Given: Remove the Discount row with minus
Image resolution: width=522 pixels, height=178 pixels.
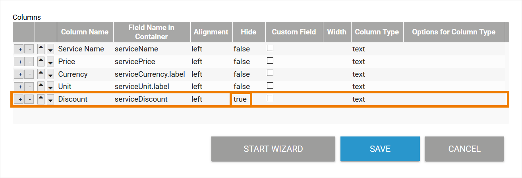Looking at the screenshot, I should [x=29, y=99].
